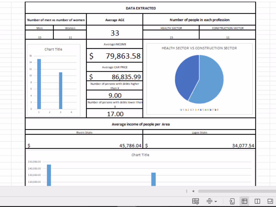Image resolution: width=276 pixels, height=207 pixels.
Task: Click the Average AGE value showing 33
Action: click(115, 33)
